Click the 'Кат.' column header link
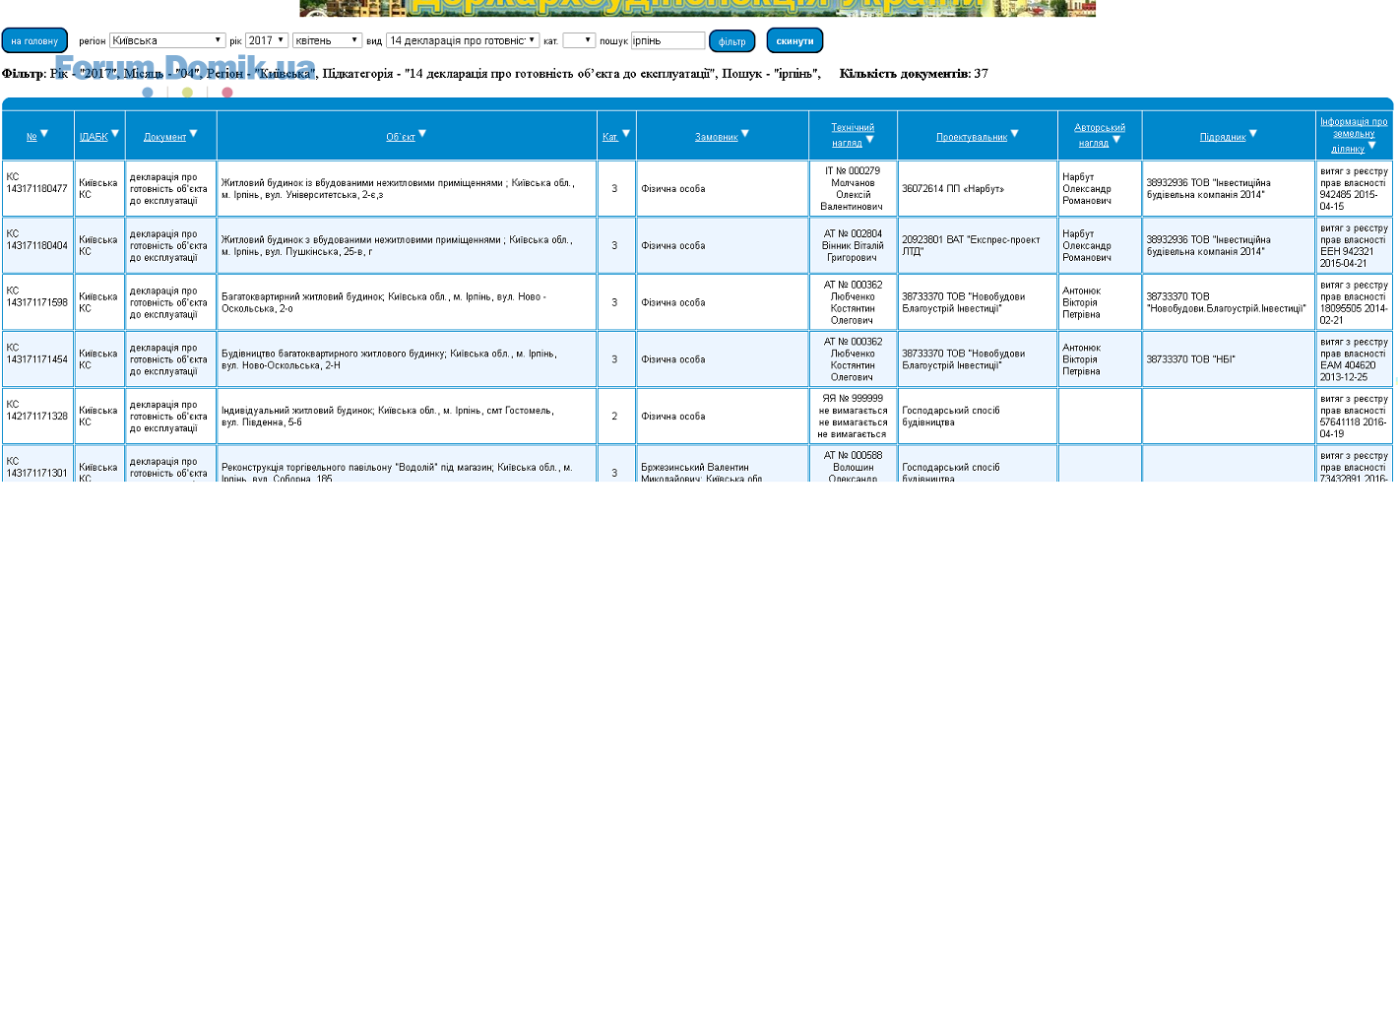The width and height of the screenshot is (1398, 1035). pos(610,137)
